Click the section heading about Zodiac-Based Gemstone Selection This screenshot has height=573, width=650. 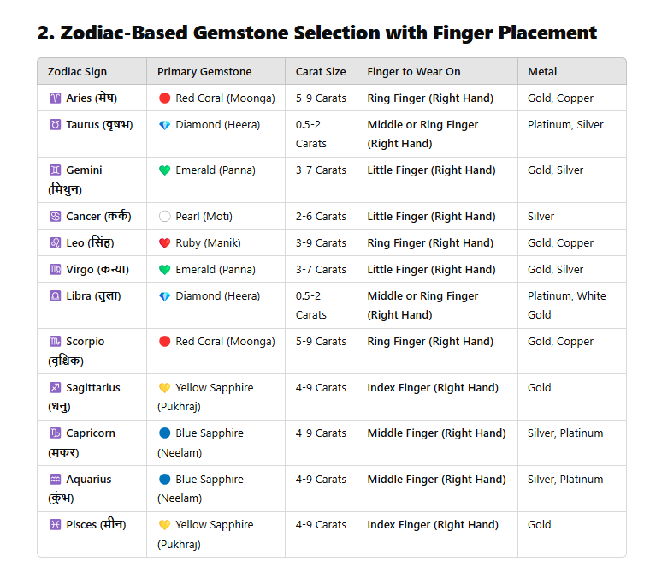[x=317, y=33]
